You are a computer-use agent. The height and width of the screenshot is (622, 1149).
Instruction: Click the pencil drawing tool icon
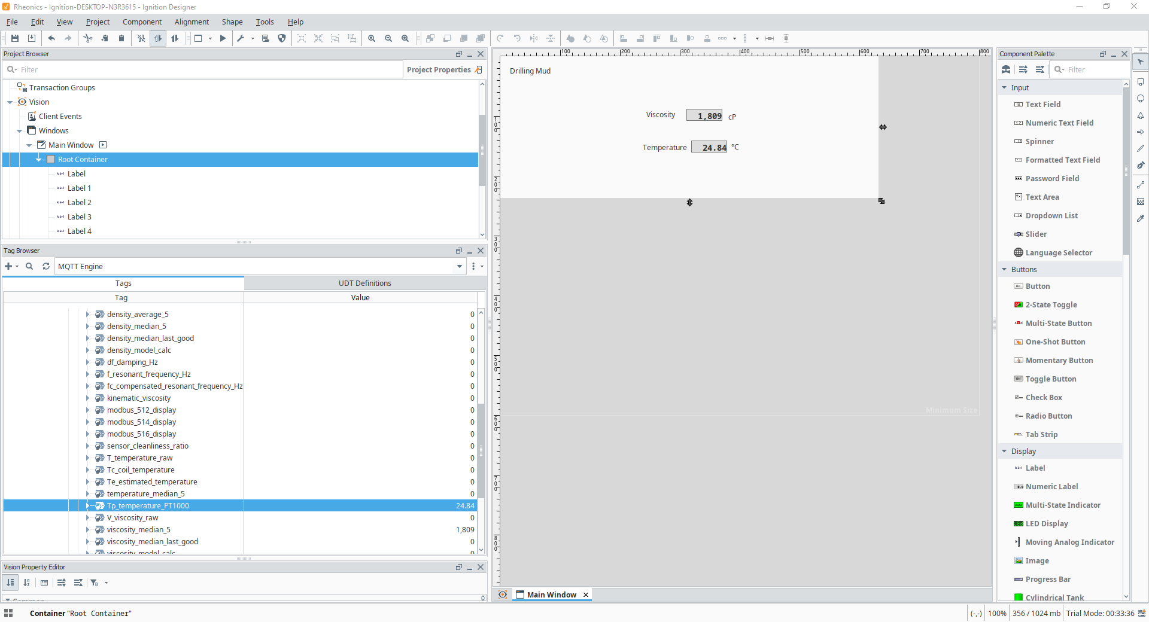[1141, 148]
